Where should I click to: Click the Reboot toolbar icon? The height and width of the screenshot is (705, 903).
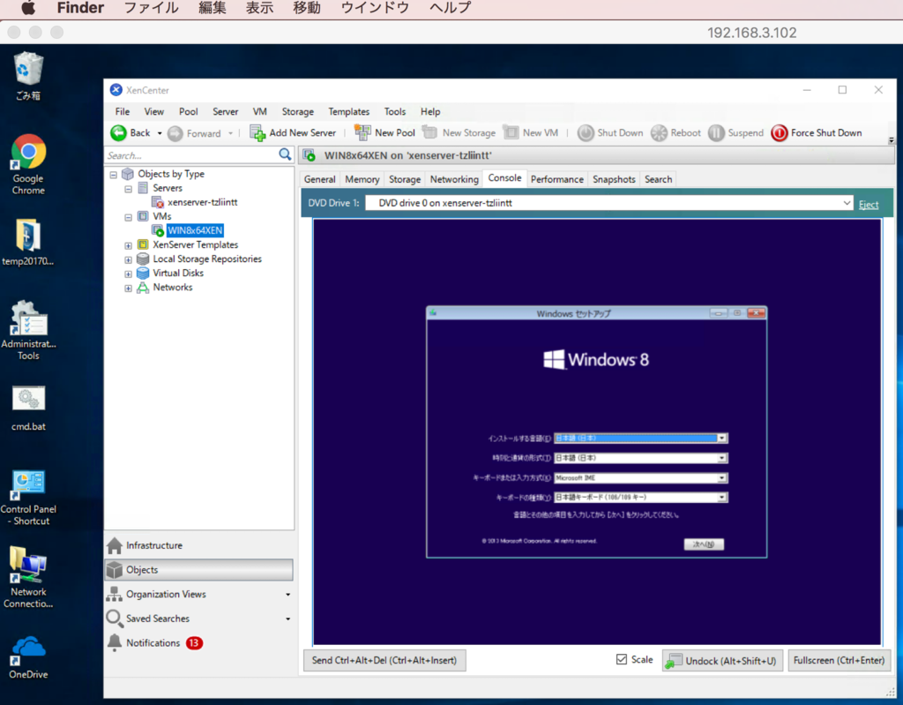[659, 132]
